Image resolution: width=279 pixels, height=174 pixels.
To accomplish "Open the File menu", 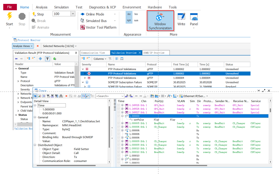I will pyautogui.click(x=10, y=7).
